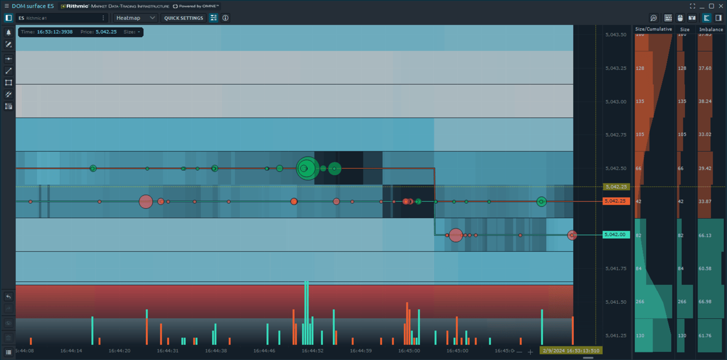Toggle the histogram levels panel button
The height and width of the screenshot is (360, 727).
click(x=707, y=18)
